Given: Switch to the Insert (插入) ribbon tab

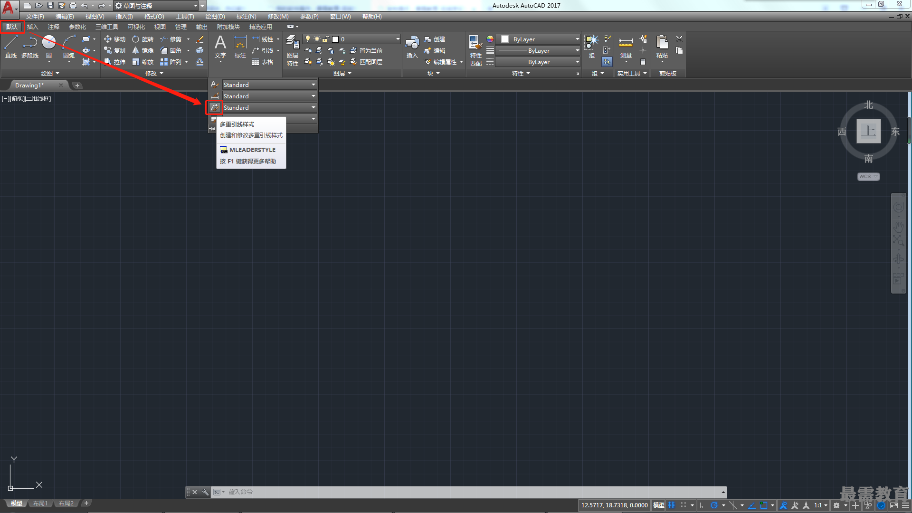Looking at the screenshot, I should 32,27.
